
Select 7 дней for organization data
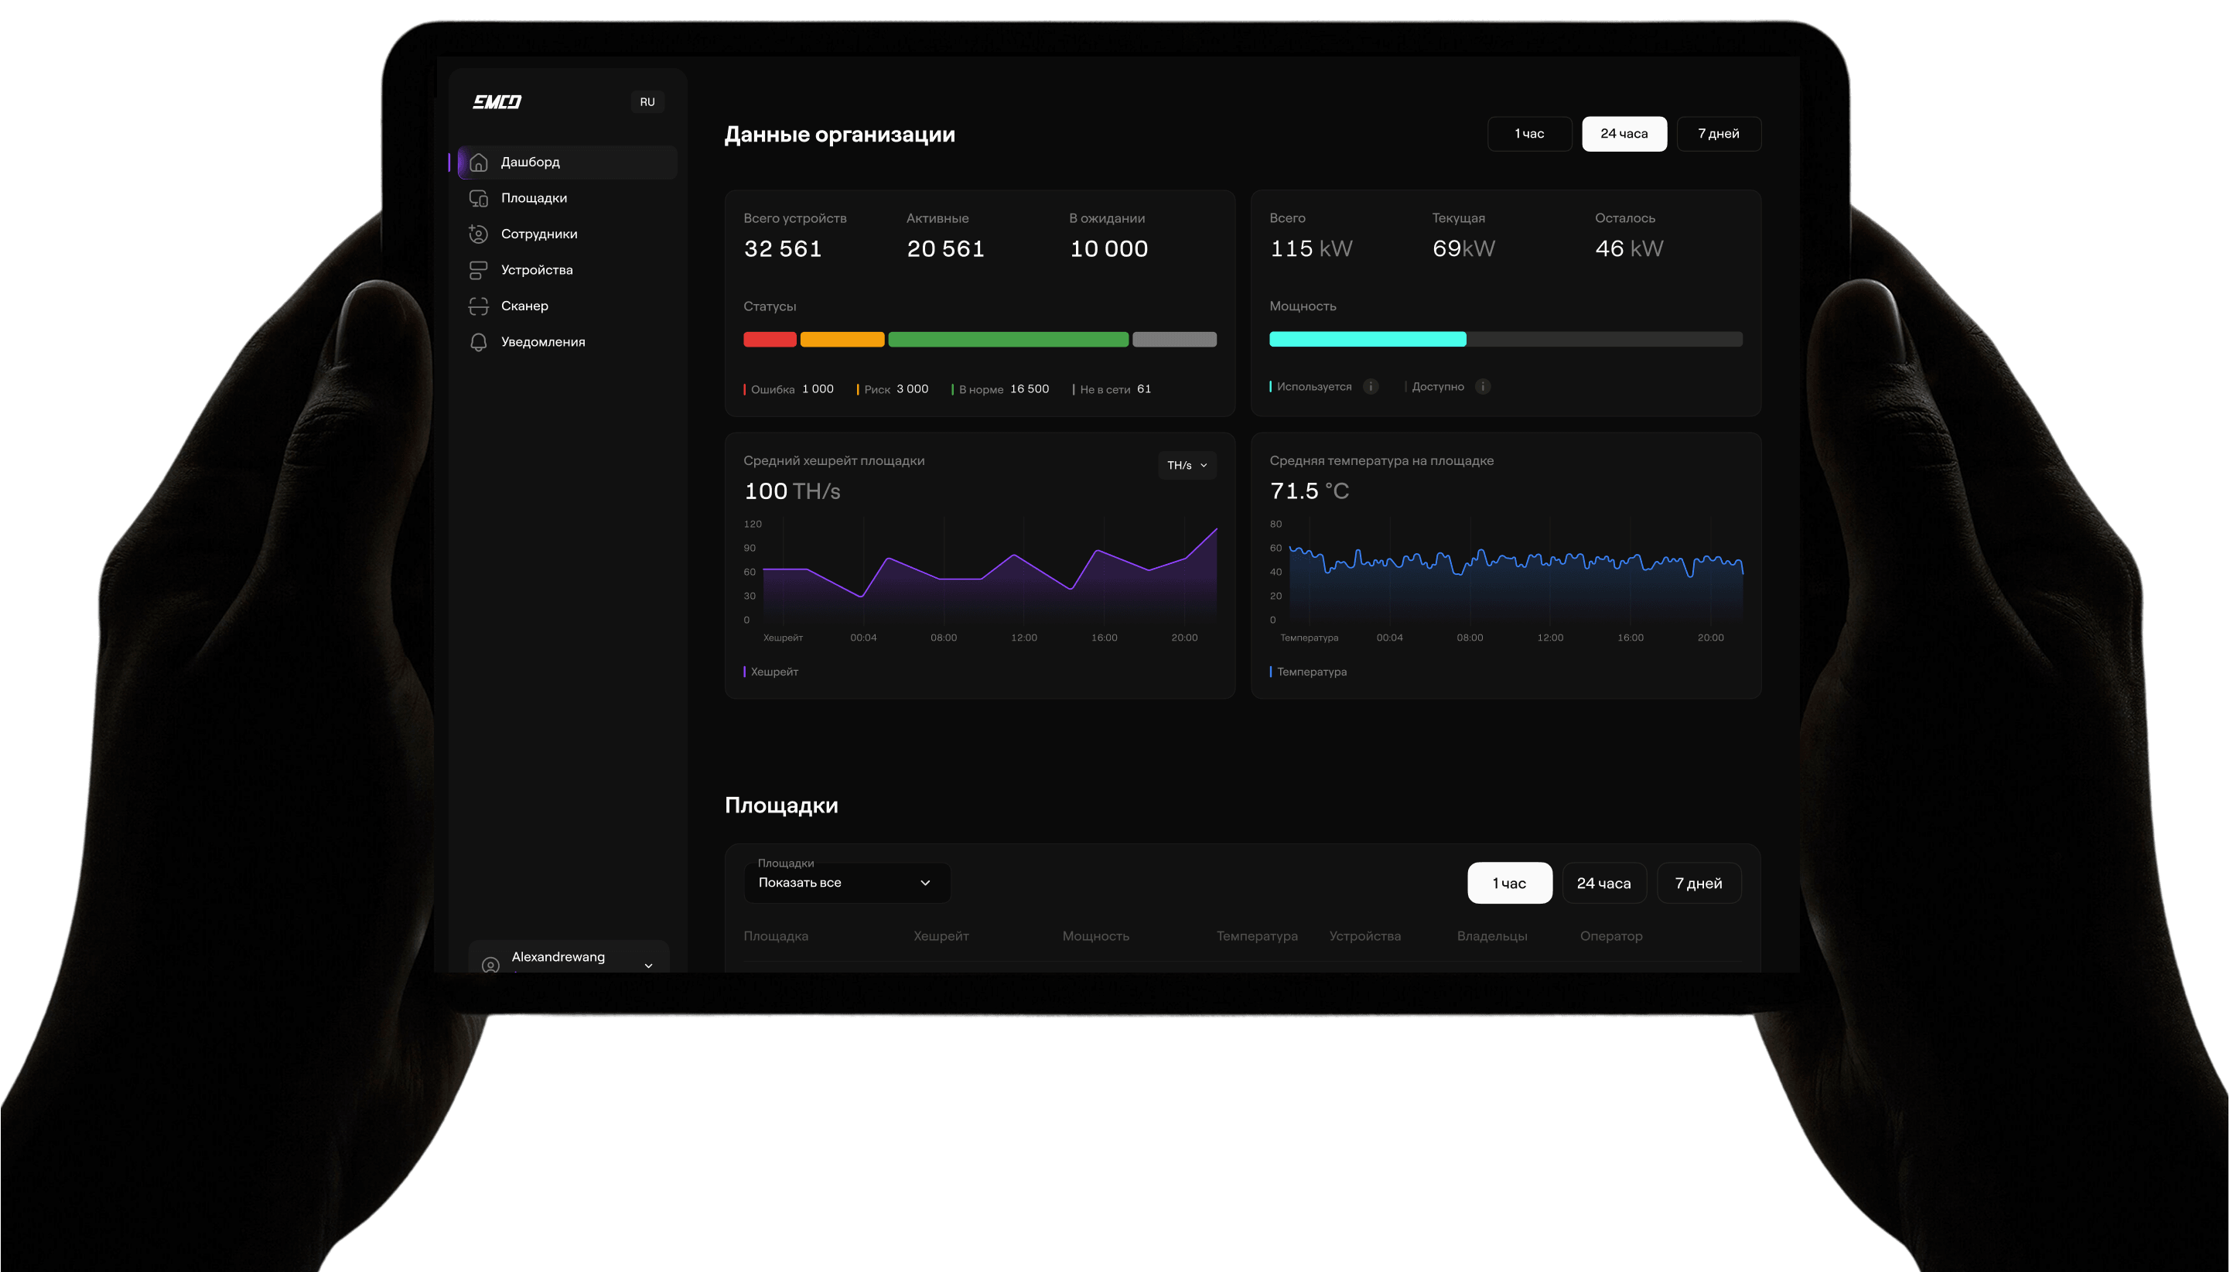coord(1719,134)
